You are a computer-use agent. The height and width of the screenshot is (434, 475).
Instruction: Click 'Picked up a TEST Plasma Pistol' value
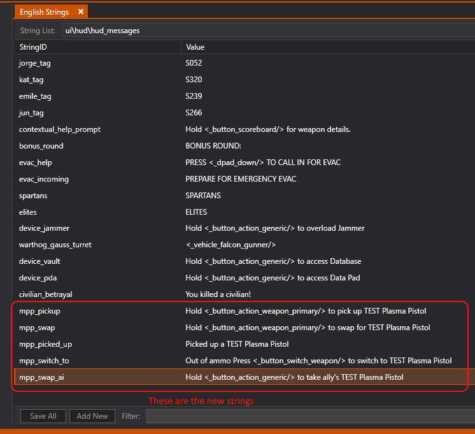point(237,344)
